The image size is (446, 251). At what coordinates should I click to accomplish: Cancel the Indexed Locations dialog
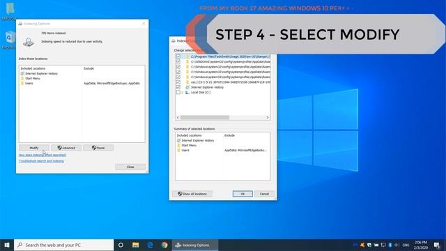coord(264,194)
